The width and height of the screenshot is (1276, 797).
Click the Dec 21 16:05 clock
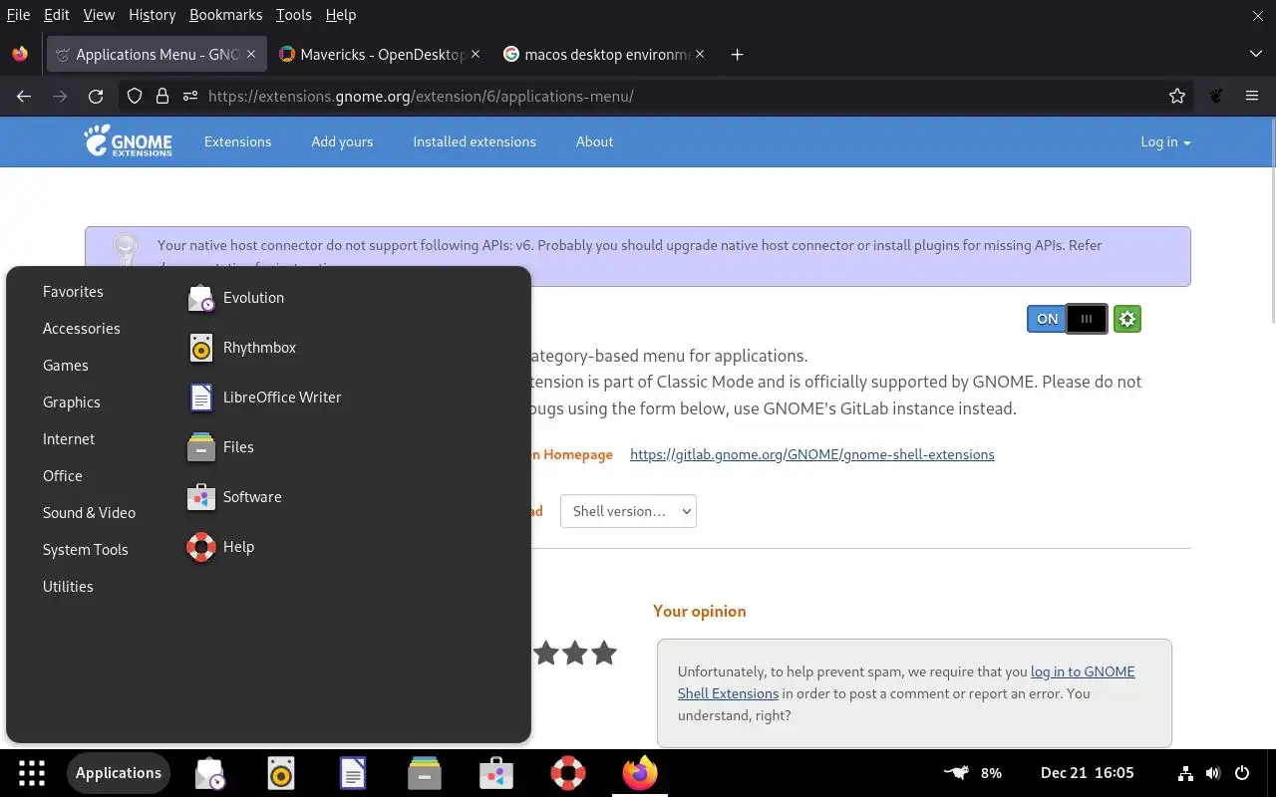click(1088, 773)
